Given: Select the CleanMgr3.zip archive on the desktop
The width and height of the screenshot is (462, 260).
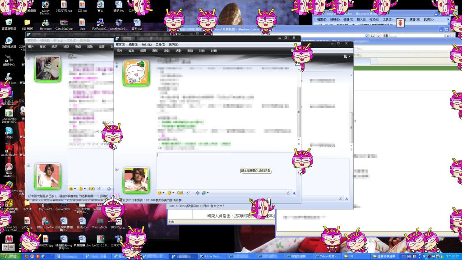Looking at the screenshot, I should click(x=64, y=24).
